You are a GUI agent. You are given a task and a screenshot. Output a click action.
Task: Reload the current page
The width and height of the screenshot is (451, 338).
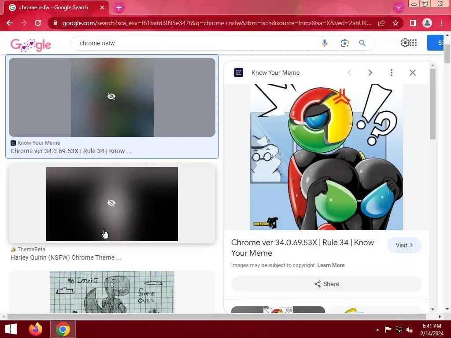pos(38,23)
